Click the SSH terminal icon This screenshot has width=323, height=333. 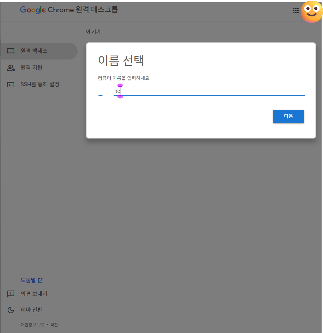point(11,85)
